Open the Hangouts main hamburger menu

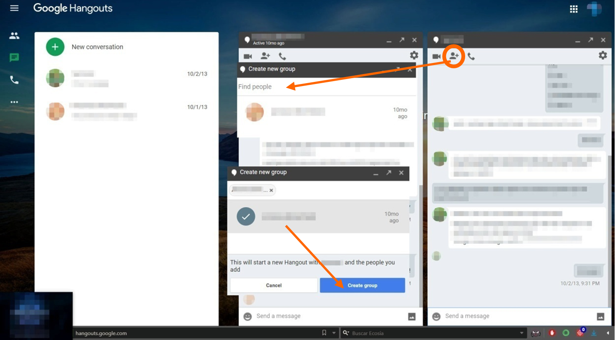(x=14, y=8)
